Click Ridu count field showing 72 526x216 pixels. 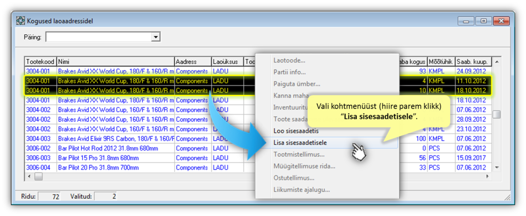click(49, 196)
